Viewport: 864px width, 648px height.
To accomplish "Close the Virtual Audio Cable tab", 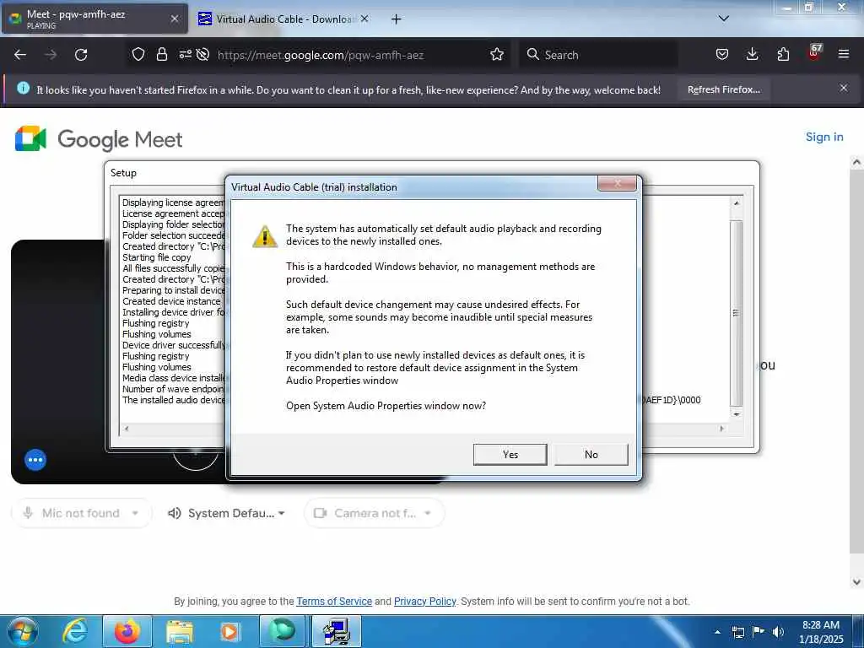I will click(x=364, y=19).
